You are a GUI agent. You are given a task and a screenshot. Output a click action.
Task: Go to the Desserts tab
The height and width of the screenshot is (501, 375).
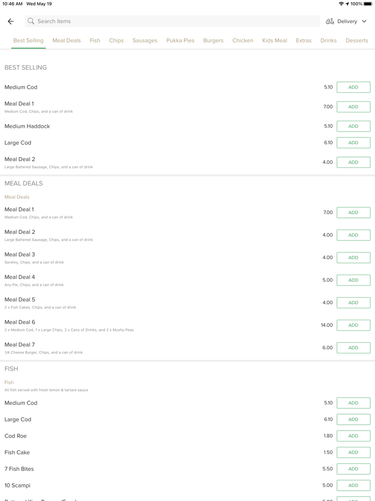(357, 40)
